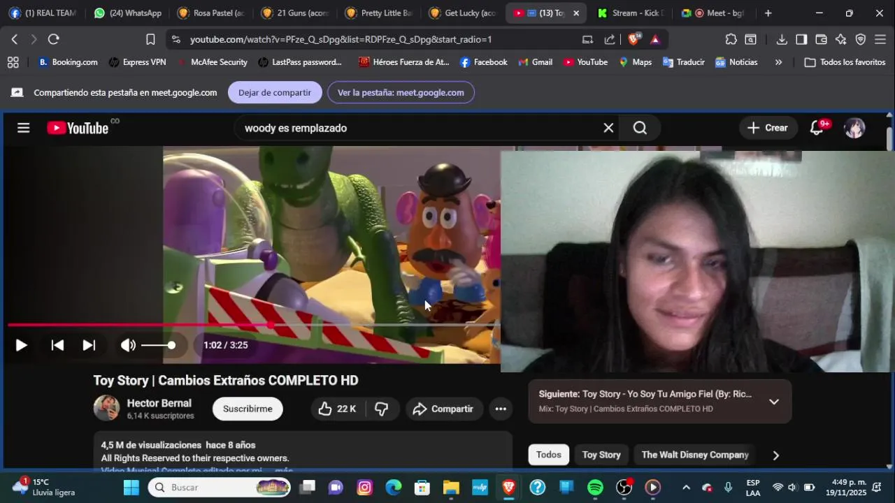895x503 pixels.
Task: Clear the YouTube search text
Action: 608,128
